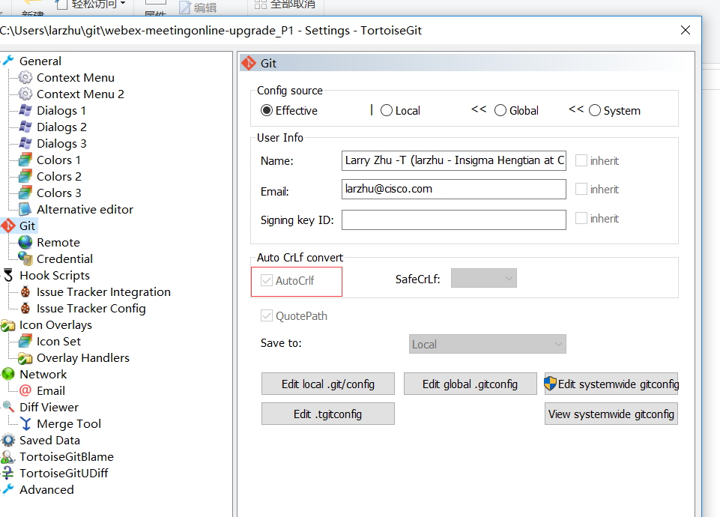This screenshot has width=720, height=517.
Task: Click the TortoiseGitBlame person icon
Action: point(8,456)
